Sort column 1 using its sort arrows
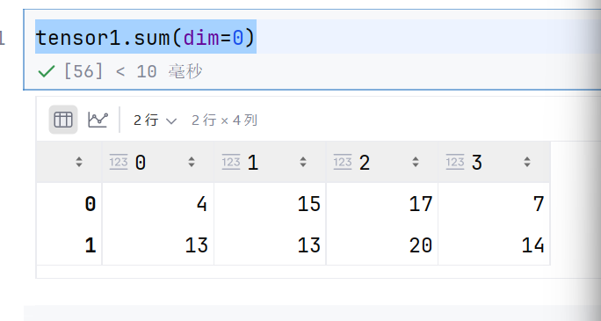The width and height of the screenshot is (601, 321). [303, 162]
